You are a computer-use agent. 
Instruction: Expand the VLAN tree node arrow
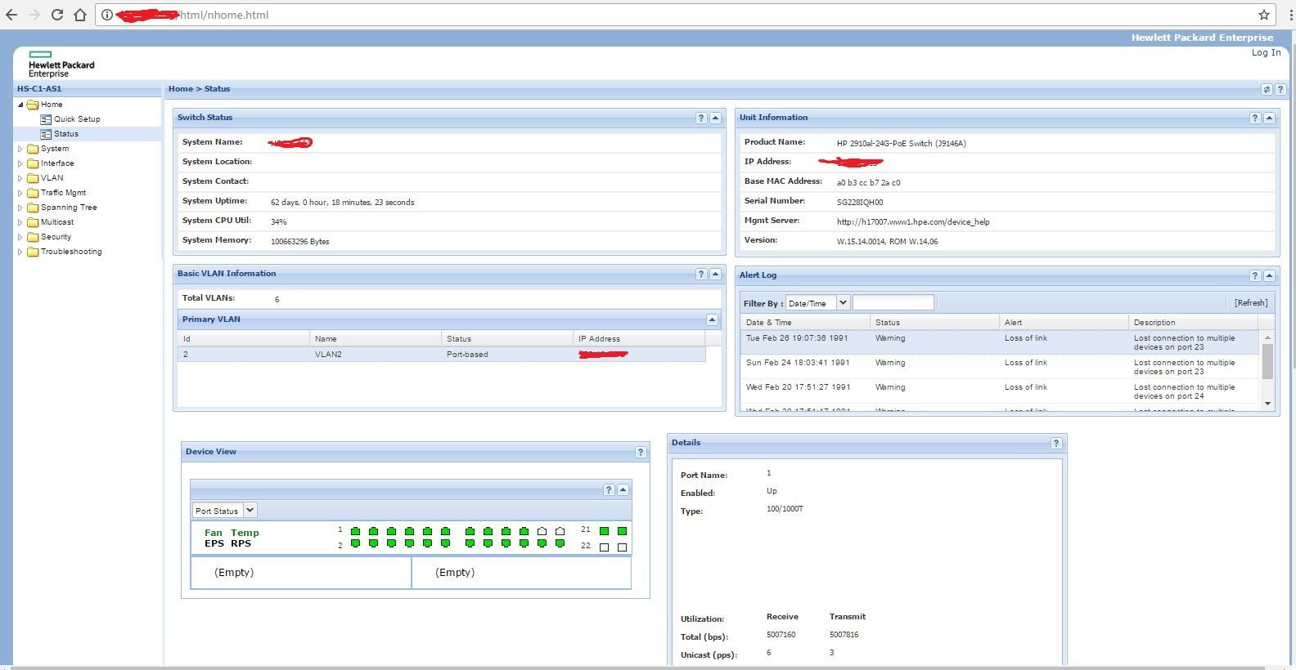point(20,178)
